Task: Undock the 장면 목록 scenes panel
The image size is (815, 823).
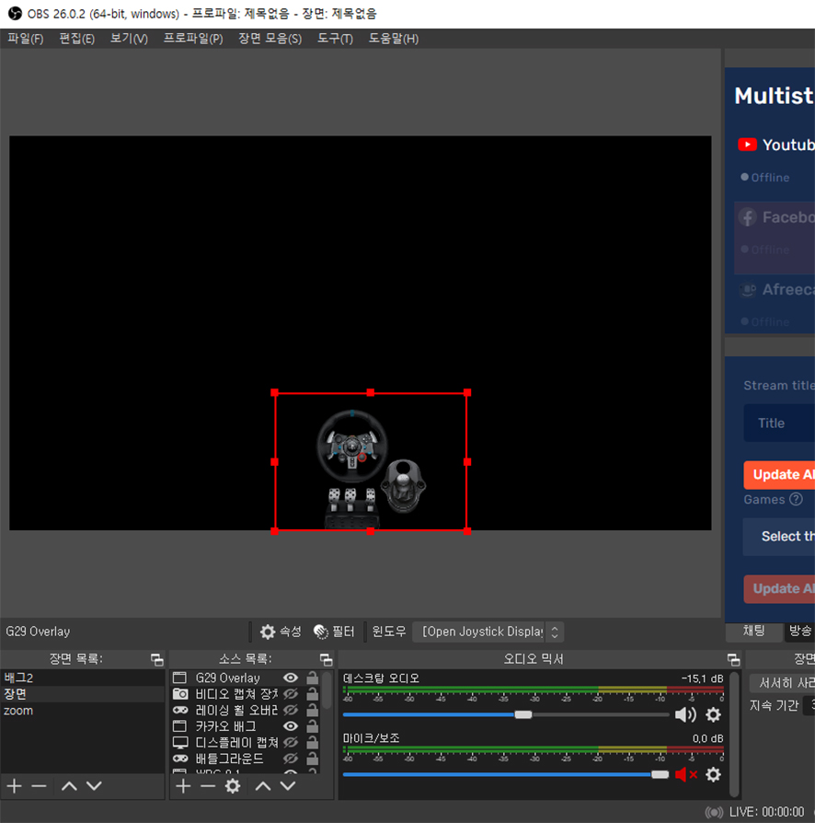Action: click(156, 660)
